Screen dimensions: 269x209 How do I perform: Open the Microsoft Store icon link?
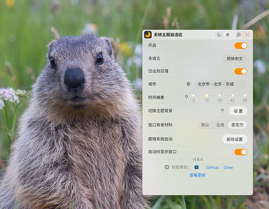click(197, 167)
